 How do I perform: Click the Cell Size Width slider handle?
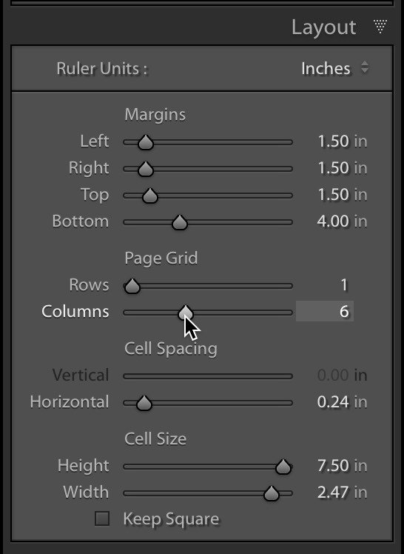tap(272, 493)
